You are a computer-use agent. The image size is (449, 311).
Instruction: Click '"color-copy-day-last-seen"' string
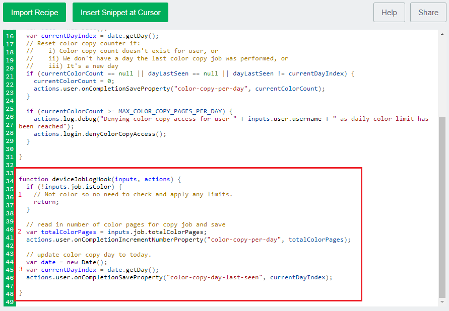point(215,277)
